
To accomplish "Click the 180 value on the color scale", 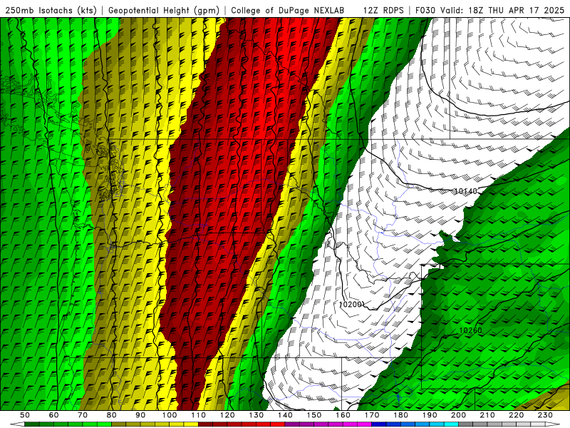I will [400, 415].
